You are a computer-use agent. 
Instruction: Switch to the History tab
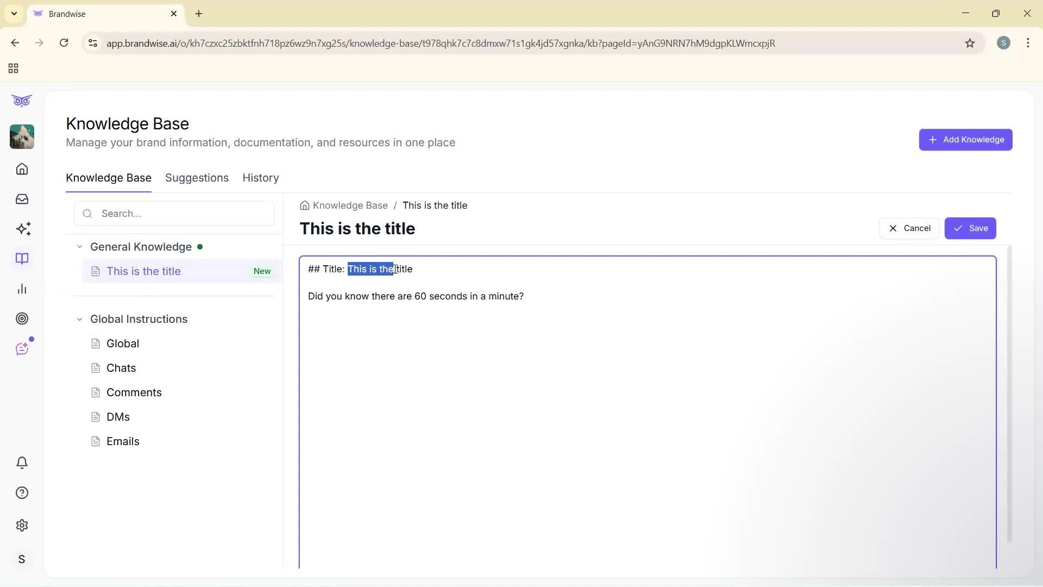(x=260, y=178)
